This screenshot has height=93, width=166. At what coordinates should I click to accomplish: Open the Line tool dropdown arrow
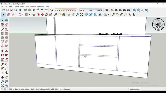click(x=16, y=14)
